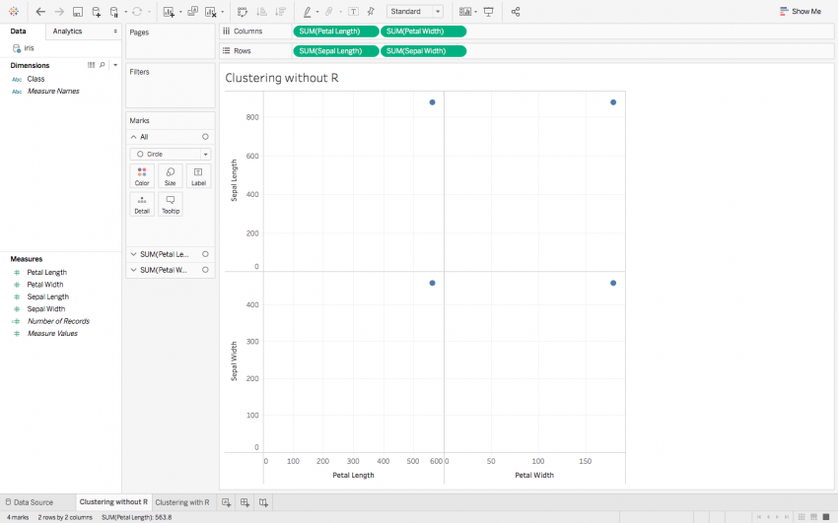The image size is (838, 523).
Task: Add a new data source from toolbar
Action: coord(96,12)
